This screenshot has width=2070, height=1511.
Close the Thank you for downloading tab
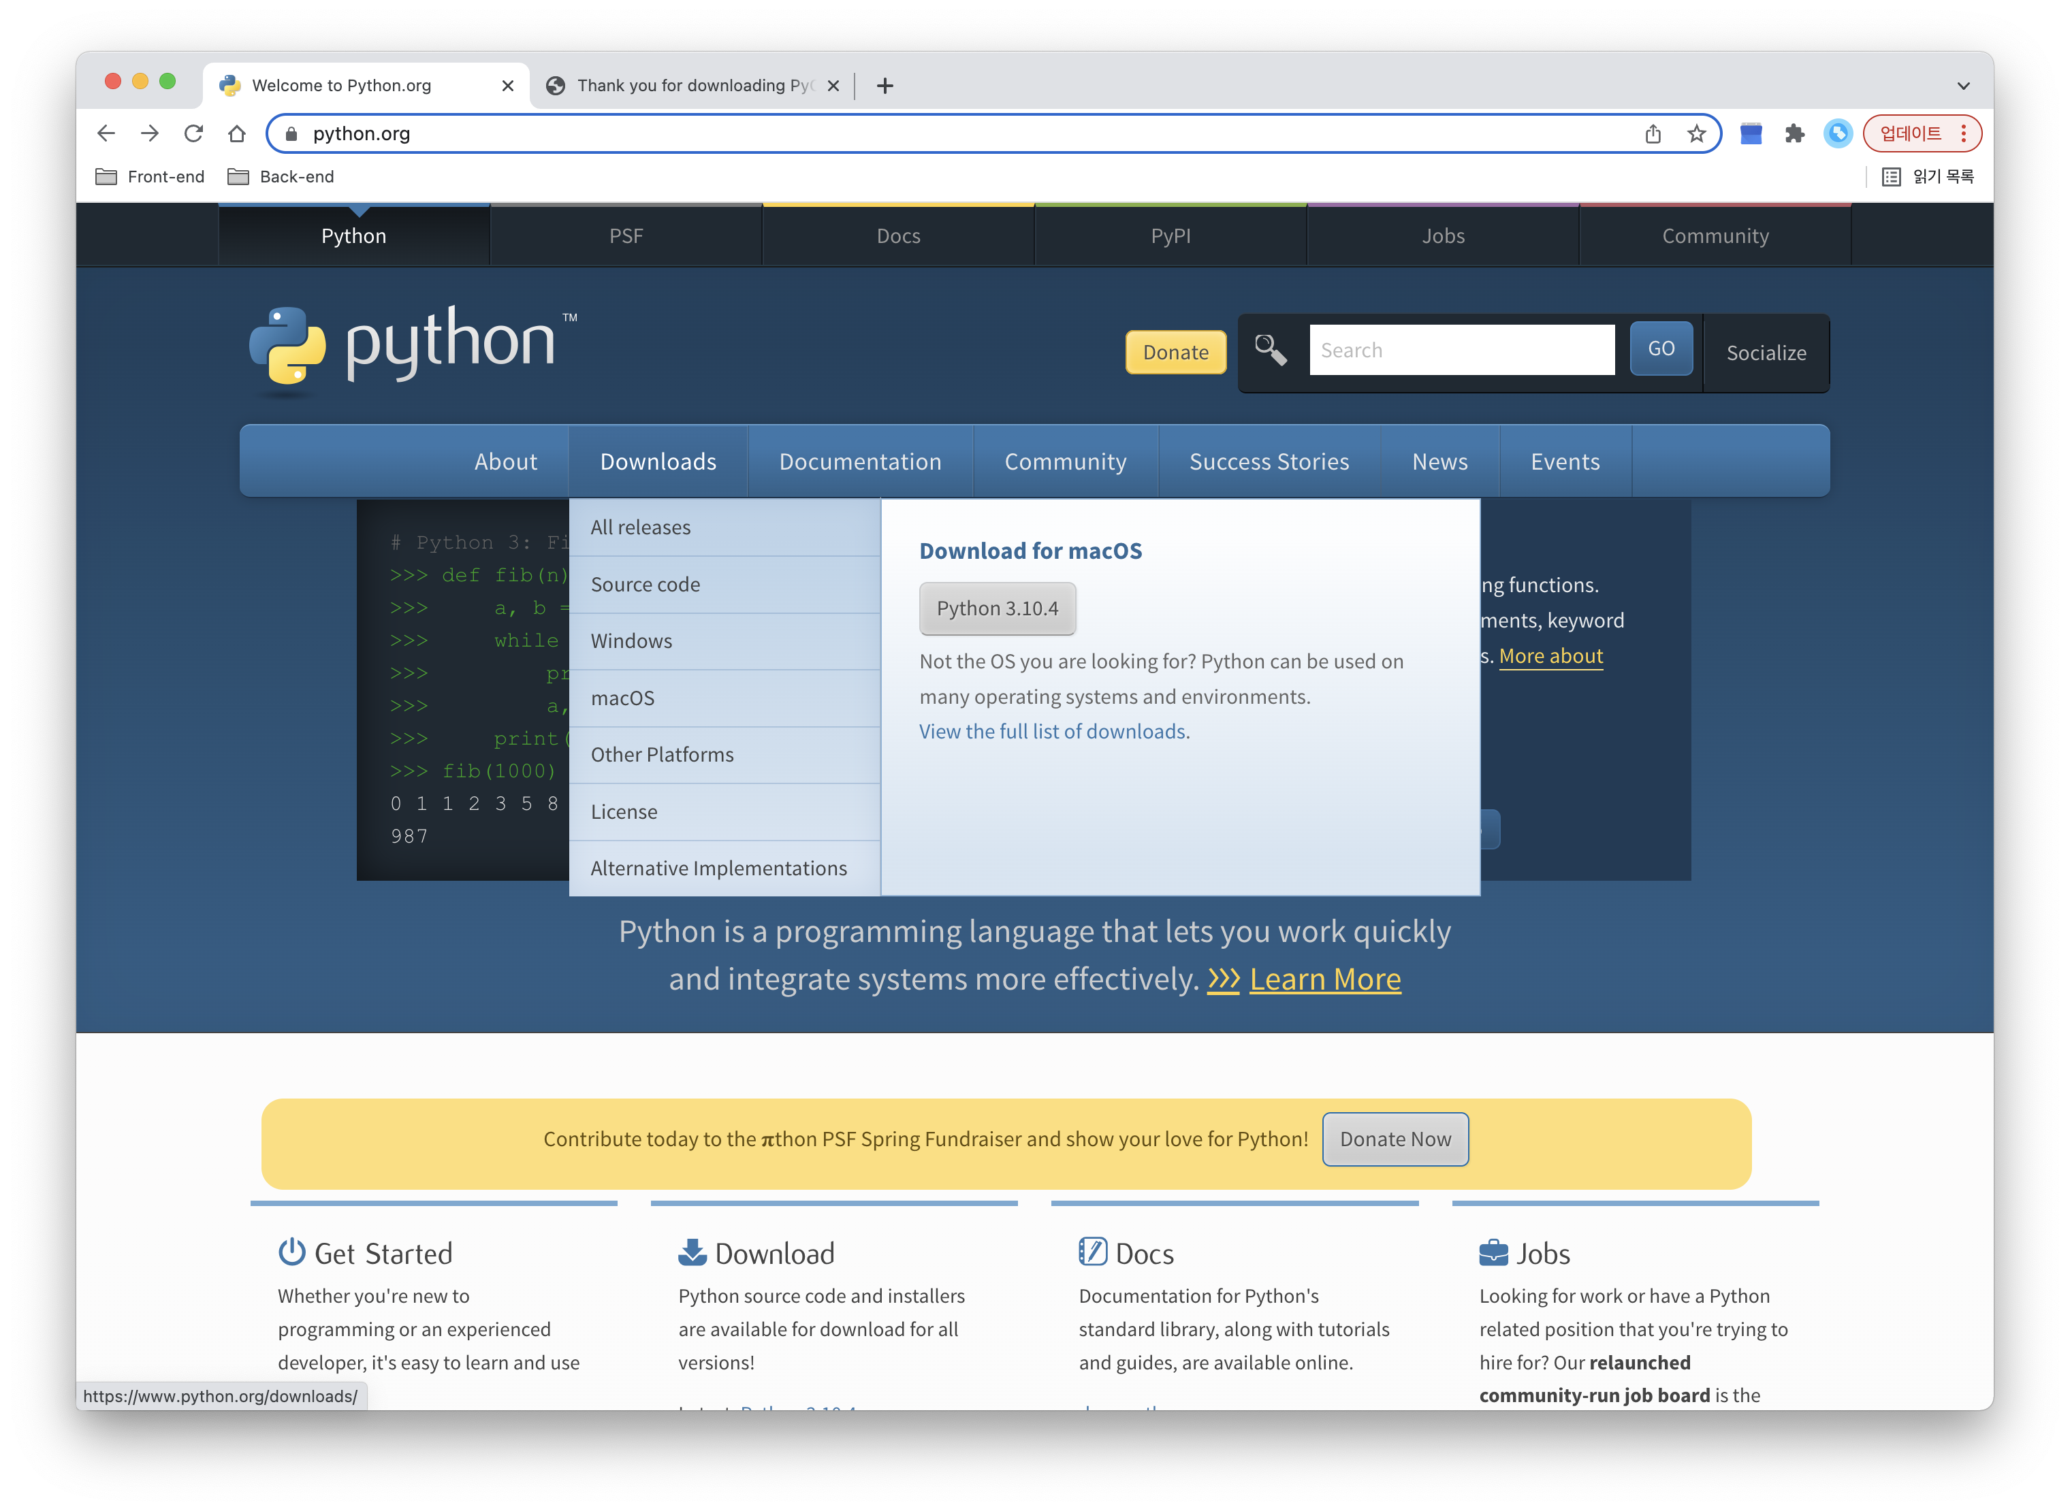pyautogui.click(x=833, y=86)
